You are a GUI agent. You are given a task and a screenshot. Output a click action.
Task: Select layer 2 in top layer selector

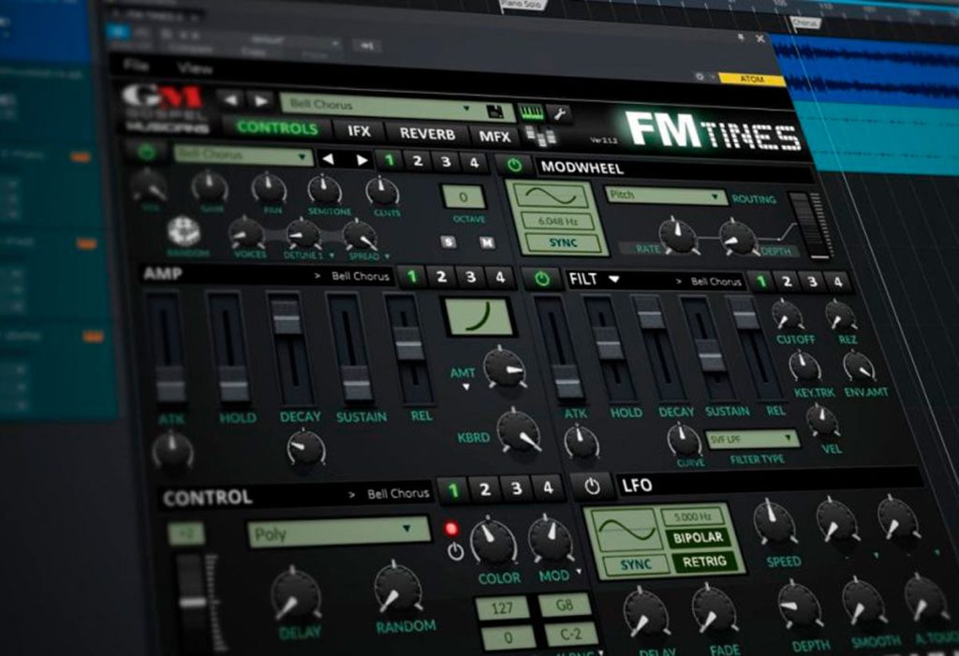point(418,161)
